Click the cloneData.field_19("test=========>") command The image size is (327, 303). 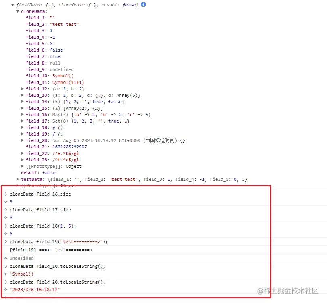pyautogui.click(x=59, y=242)
